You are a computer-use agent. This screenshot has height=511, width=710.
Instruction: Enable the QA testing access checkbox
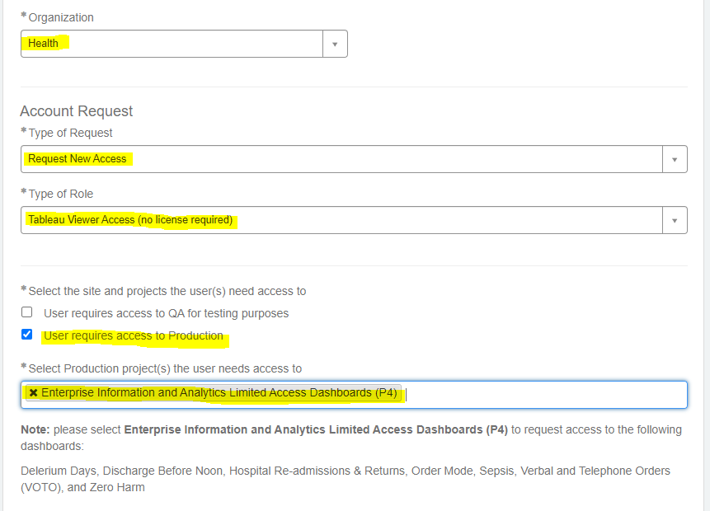(27, 312)
